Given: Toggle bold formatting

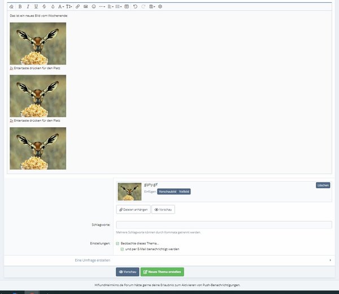Looking at the screenshot, I should pos(20,6).
